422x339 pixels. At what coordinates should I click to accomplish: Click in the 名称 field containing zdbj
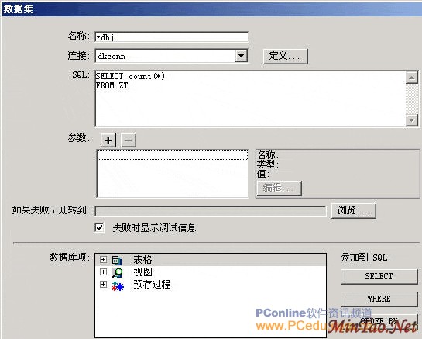[x=172, y=37]
